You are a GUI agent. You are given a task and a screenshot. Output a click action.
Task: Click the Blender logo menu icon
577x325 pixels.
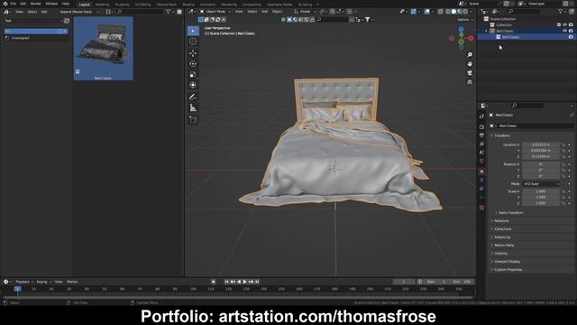pyautogui.click(x=5, y=4)
